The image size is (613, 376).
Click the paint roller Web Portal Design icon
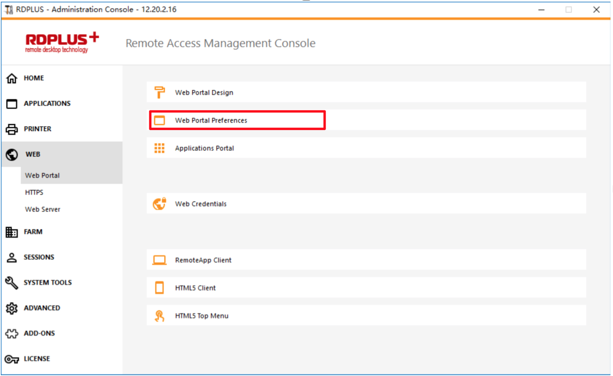tap(159, 92)
